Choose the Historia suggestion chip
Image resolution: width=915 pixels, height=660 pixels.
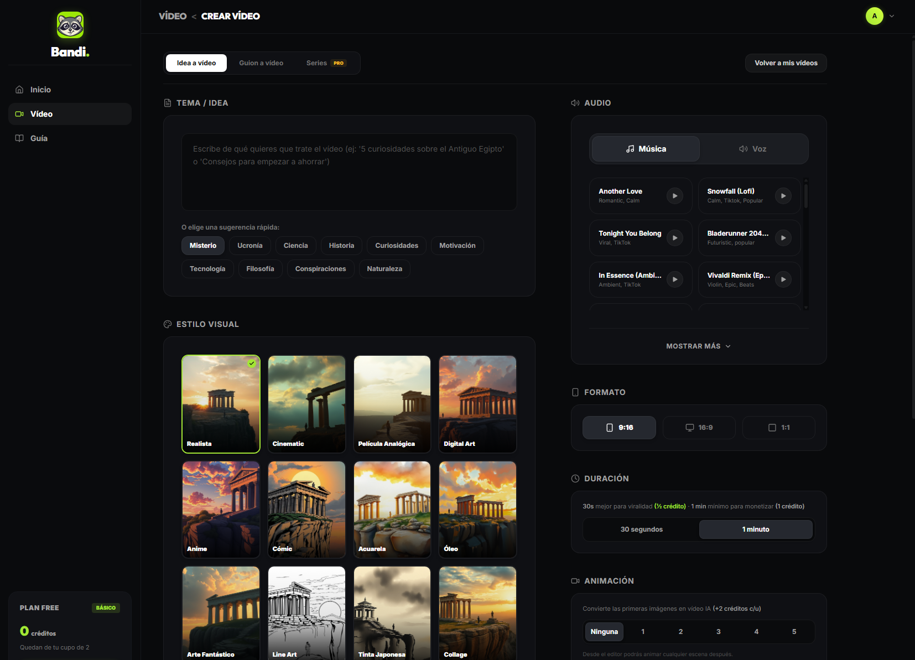341,246
